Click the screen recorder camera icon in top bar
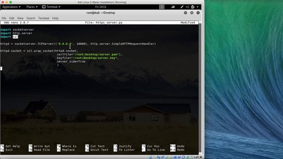 [173, 7]
